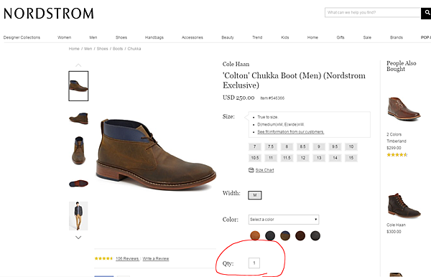The image size is (431, 277).
Task: Show more thumbnails with the down chevron
Action: [78, 238]
